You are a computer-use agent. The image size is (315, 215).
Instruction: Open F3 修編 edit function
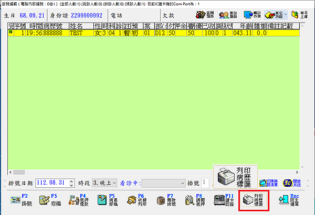(51, 200)
